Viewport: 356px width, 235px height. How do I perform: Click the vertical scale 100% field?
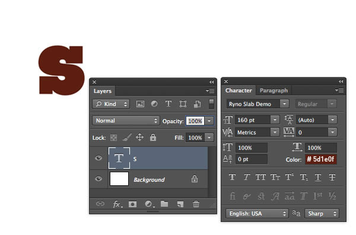coord(252,148)
